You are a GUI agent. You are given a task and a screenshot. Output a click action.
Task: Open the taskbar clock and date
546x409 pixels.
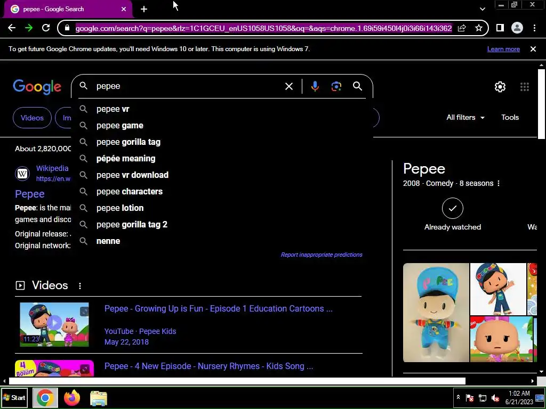[519, 397]
